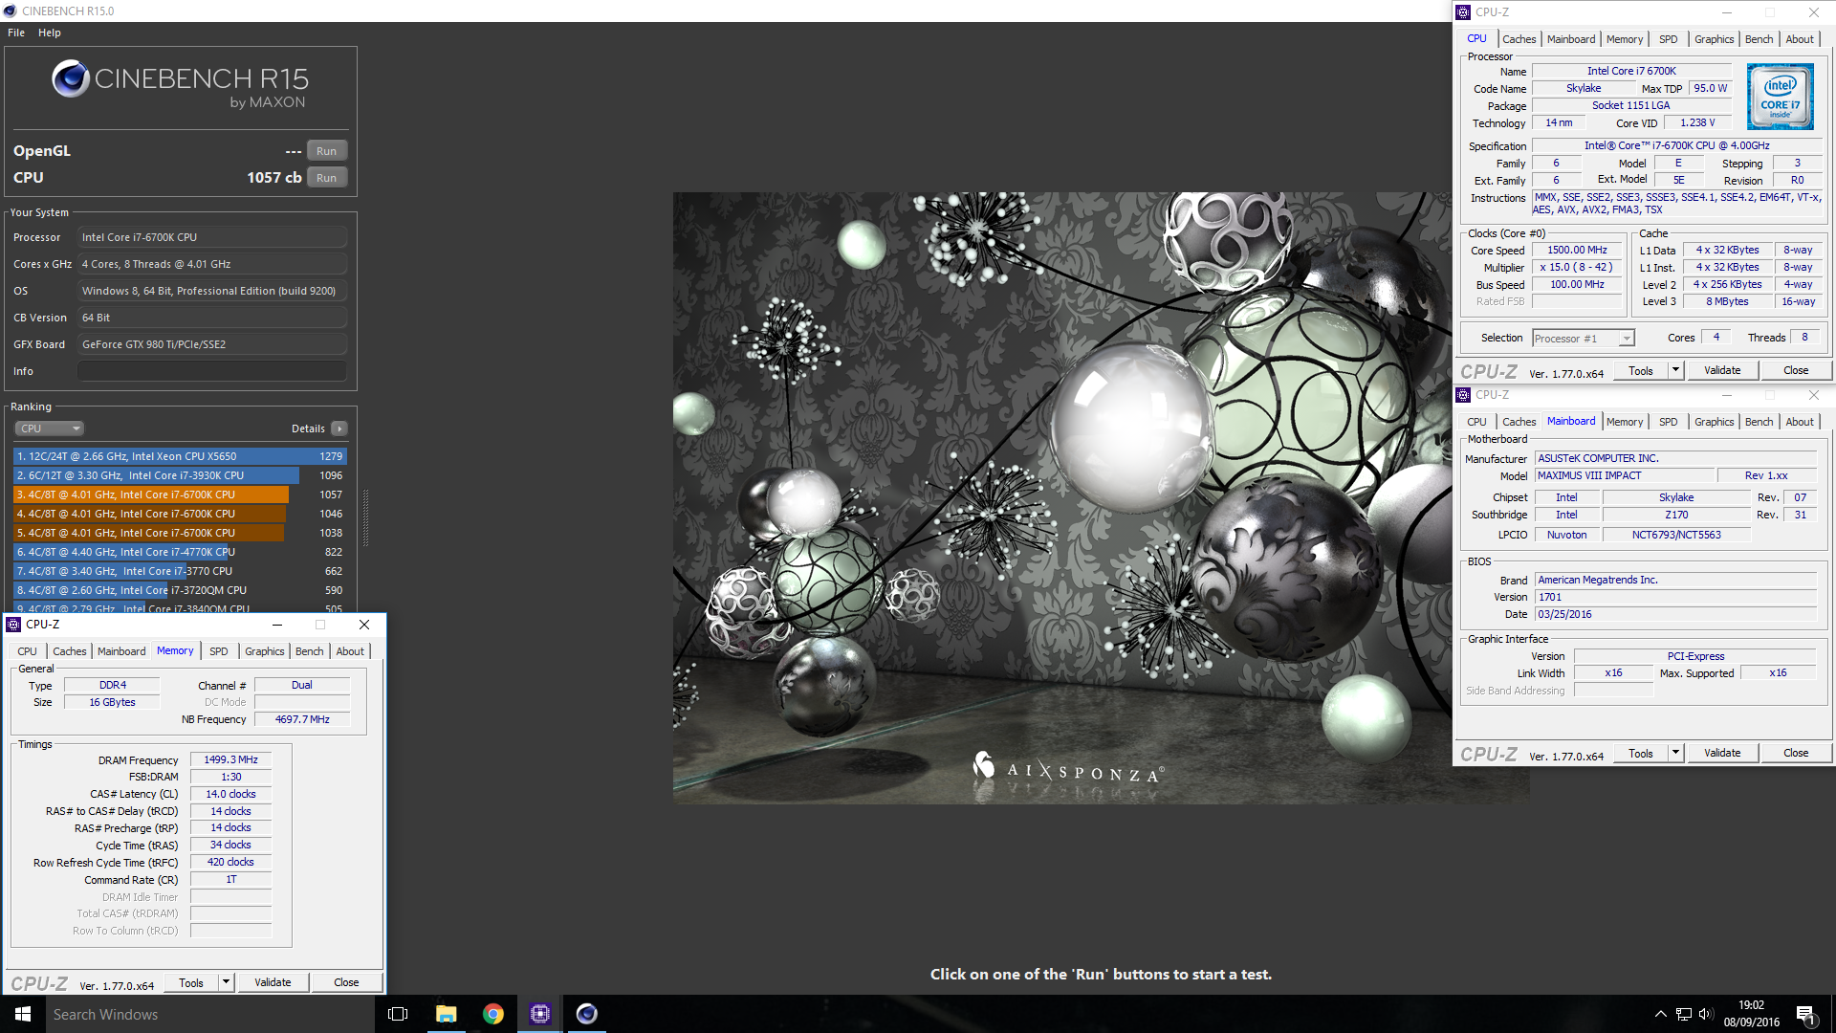Click the BIOS Version 1701 field
Viewport: 1836px width, 1033px height.
[x=1675, y=597]
